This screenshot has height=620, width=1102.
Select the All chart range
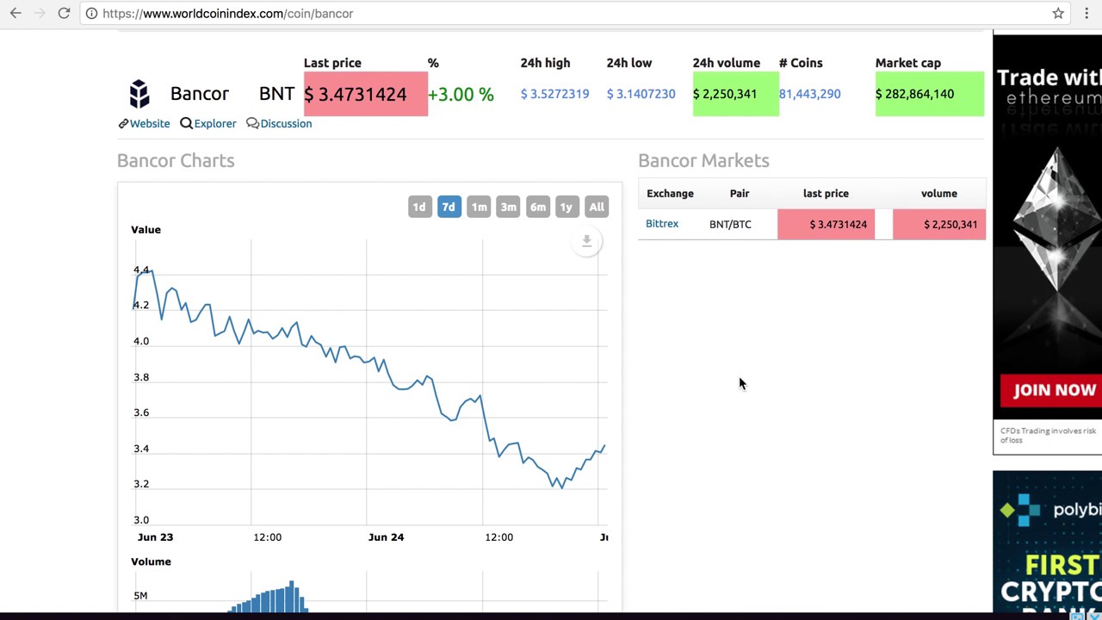point(597,207)
